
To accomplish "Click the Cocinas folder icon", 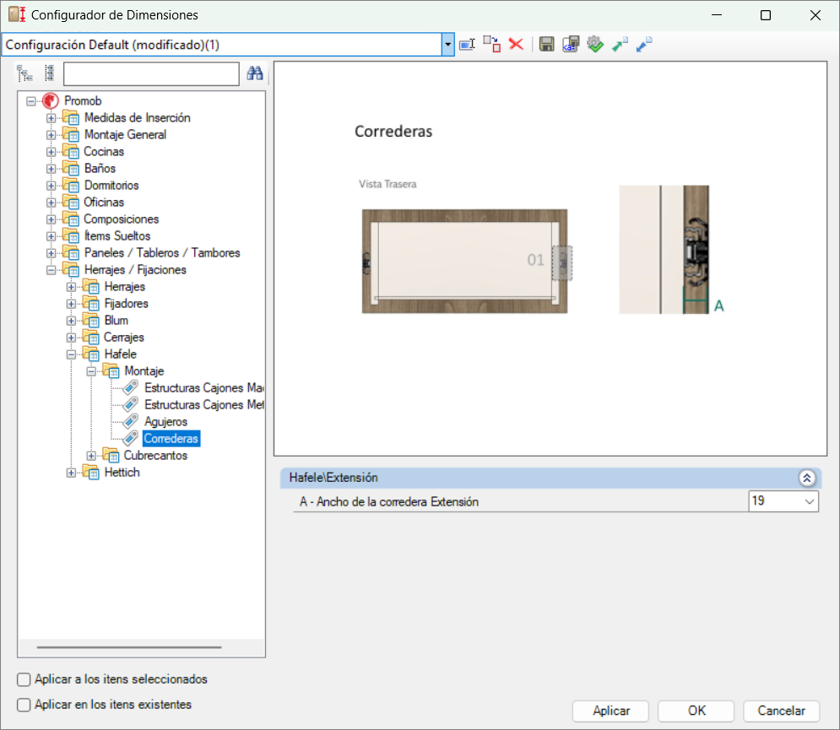I will click(71, 152).
